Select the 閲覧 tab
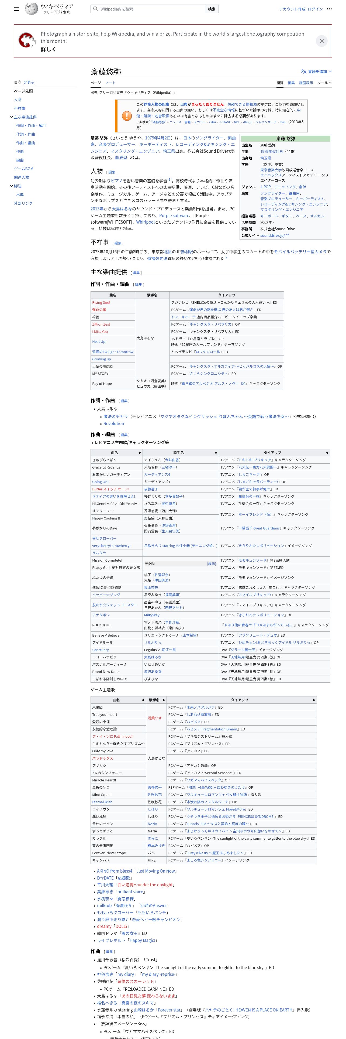 click(x=280, y=83)
